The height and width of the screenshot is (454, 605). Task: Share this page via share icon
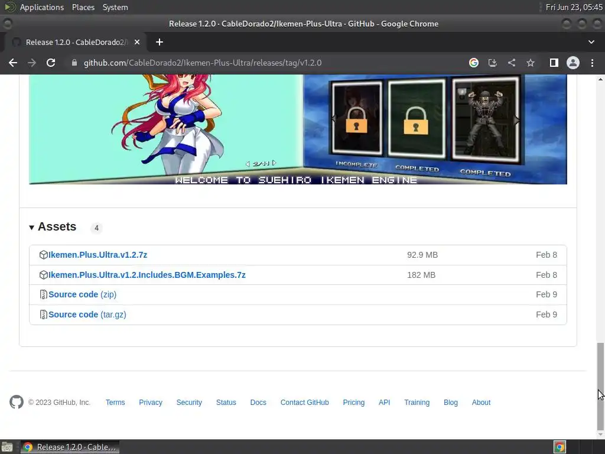click(512, 63)
